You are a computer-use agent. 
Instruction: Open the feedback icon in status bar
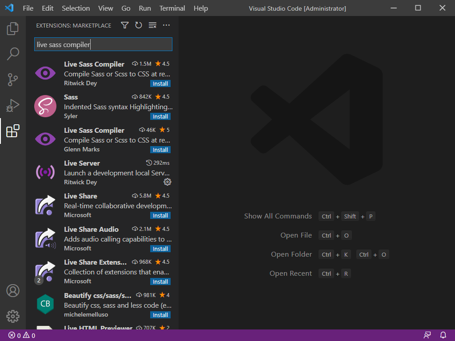[x=427, y=335]
